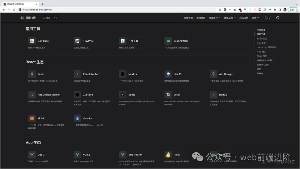Jump to Node 相关 in page outline
Image resolution: width=300 pixels, height=169 pixels.
click(x=262, y=56)
